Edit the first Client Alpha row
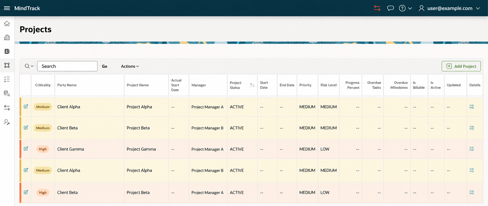 coord(26,107)
